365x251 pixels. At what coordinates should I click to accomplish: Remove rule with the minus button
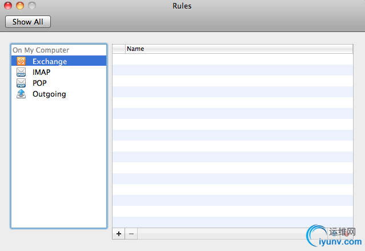(131, 233)
